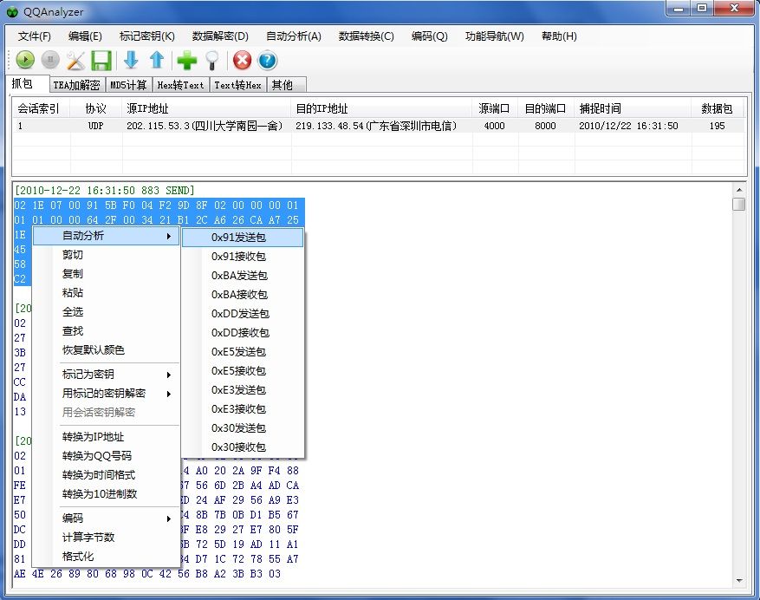The height and width of the screenshot is (600, 760).
Task: Open the 编码(Q) menu
Action: (430, 36)
